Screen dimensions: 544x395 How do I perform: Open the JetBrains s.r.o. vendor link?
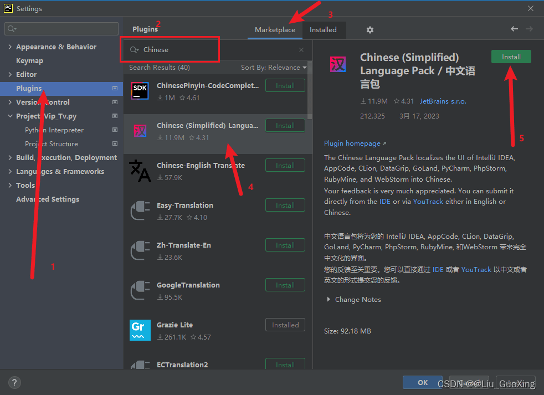443,101
